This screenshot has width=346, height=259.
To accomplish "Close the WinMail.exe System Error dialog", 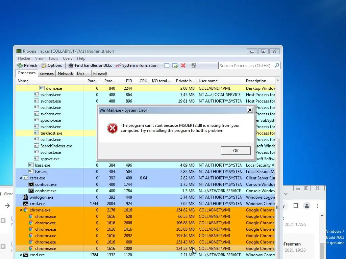I will pos(250,110).
